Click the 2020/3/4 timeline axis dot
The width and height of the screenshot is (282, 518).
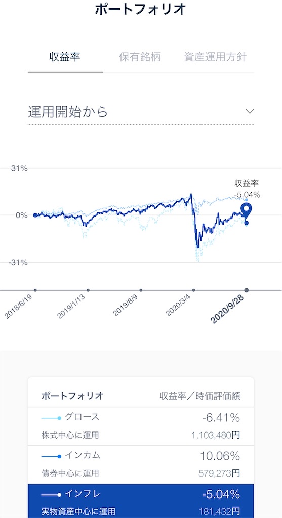(194, 290)
